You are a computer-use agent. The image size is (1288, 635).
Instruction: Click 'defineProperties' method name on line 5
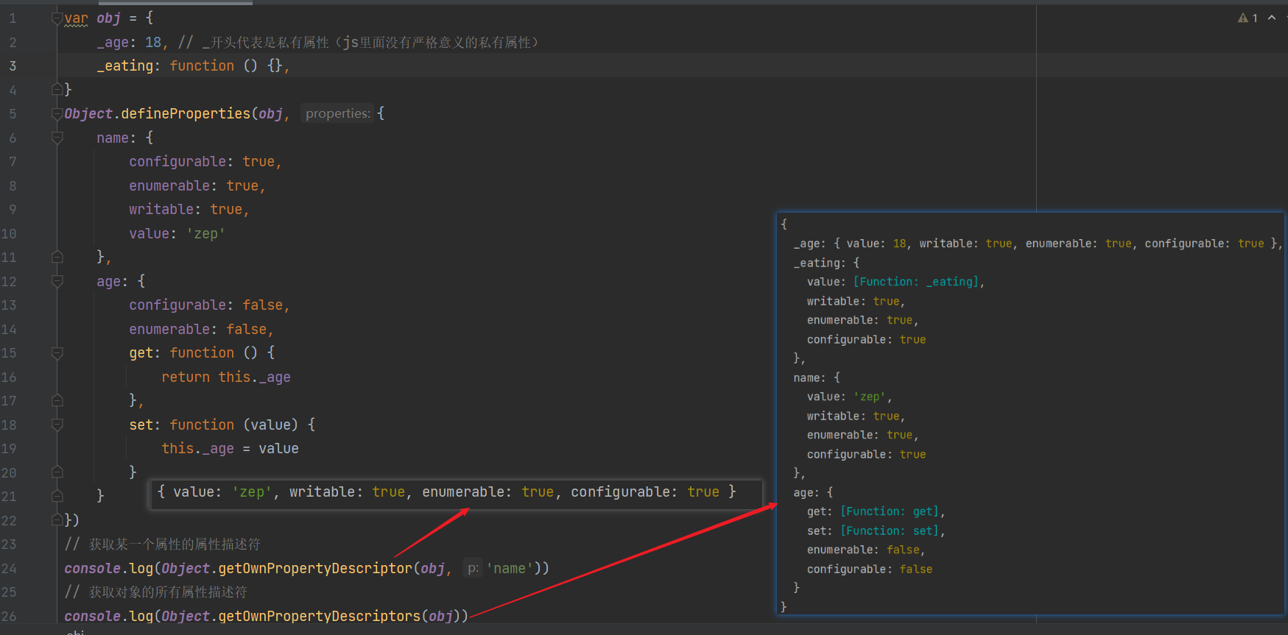(x=186, y=114)
